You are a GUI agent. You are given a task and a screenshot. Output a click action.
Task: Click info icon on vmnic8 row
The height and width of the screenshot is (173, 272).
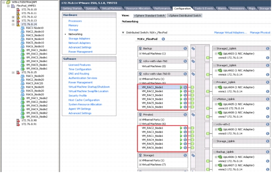click(267, 58)
